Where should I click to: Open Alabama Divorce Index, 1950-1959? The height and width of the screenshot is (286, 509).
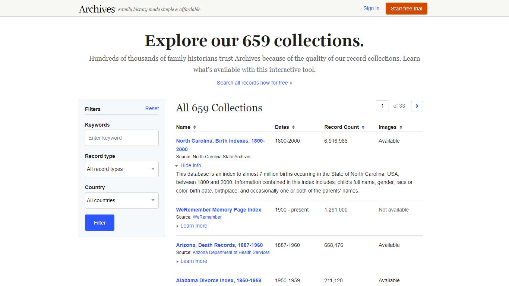[x=219, y=280]
